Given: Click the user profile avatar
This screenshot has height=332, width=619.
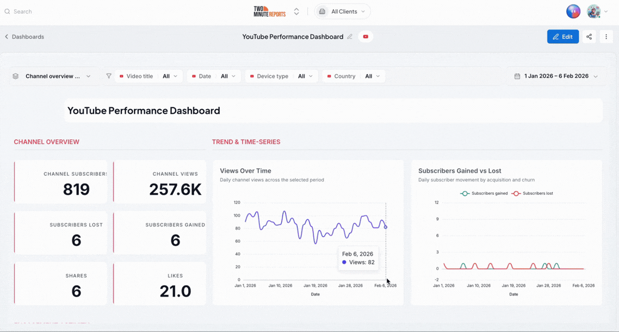Looking at the screenshot, I should (x=593, y=11).
